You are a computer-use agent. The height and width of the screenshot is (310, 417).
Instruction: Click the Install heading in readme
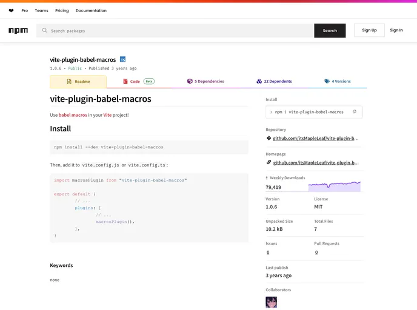tap(61, 129)
